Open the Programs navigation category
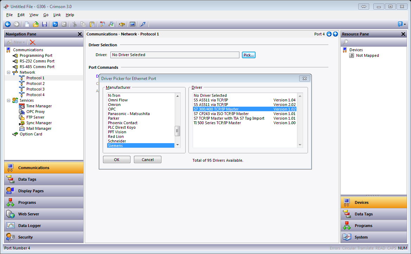Viewport: 411px width, 254px height. coord(44,202)
